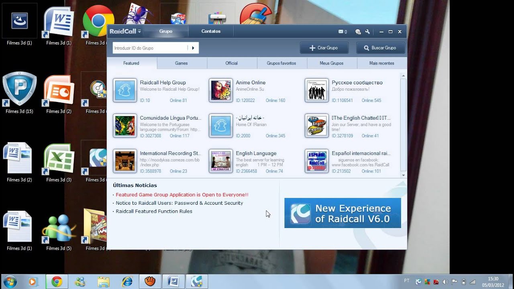Viewport: 514px width, 289px height.
Task: Open Featured Game Group Application news link
Action: (182, 195)
